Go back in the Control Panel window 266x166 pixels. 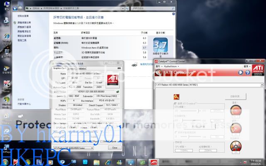(15, 8)
